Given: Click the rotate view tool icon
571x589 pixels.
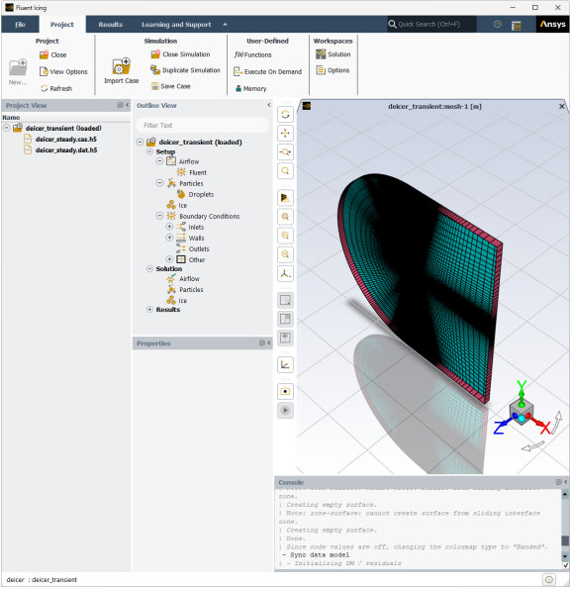Looking at the screenshot, I should (285, 115).
